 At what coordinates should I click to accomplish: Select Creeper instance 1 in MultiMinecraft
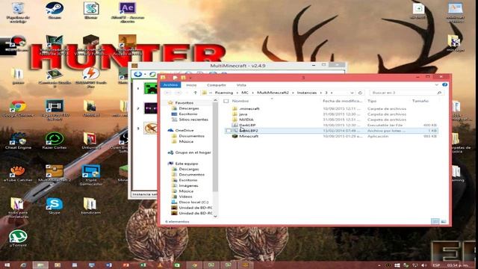pos(150,88)
